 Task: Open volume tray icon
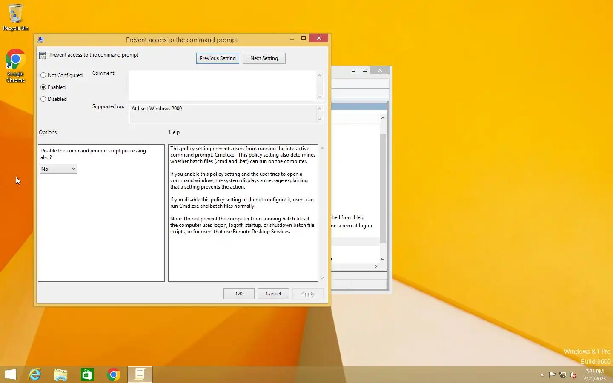(573, 375)
